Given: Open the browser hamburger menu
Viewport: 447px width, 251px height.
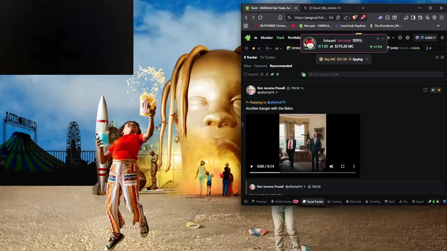Looking at the screenshot, I should [442, 17].
